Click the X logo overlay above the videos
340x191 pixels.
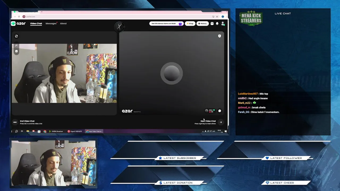click(120, 27)
